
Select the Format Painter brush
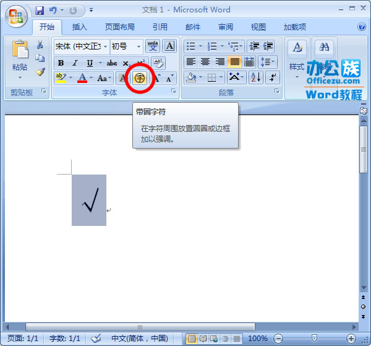pos(40,72)
